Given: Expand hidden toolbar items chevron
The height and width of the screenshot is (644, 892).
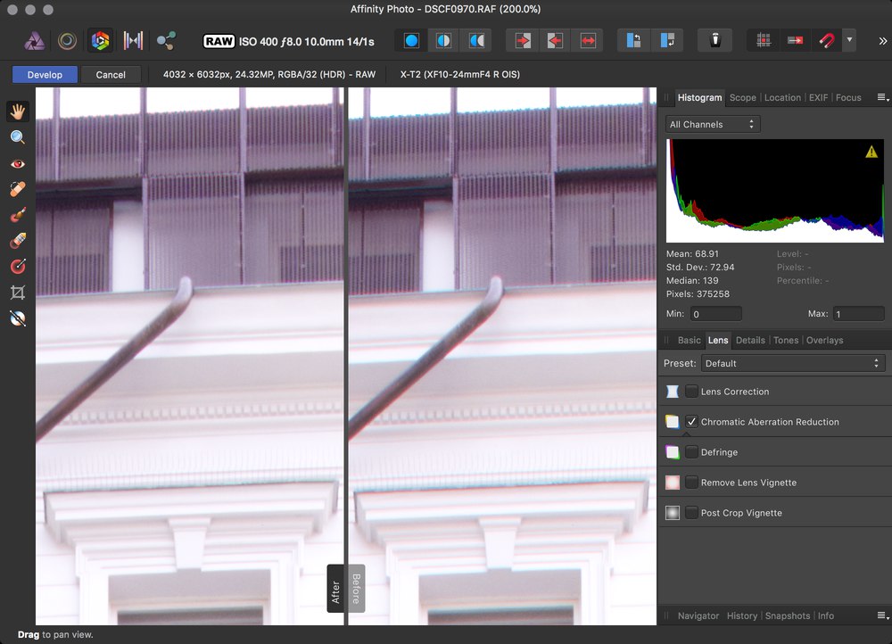Looking at the screenshot, I should point(882,41).
